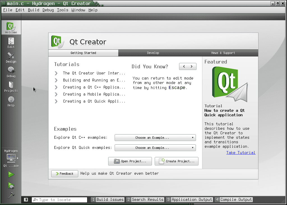Open the Design mode

(x=11, y=57)
